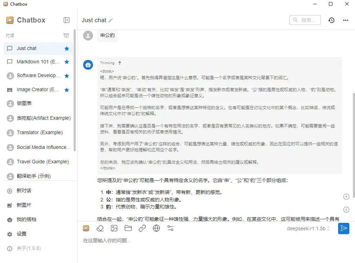This screenshot has height=263, width=355.
Task: Collapse the Thinking section arrow
Action: pyautogui.click(x=120, y=63)
